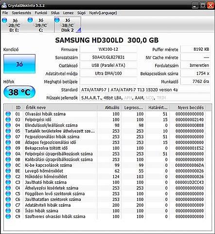The width and height of the screenshot is (215, 234).
Task: Click status icon for Függőben levő szektorok
Action: 8,194
